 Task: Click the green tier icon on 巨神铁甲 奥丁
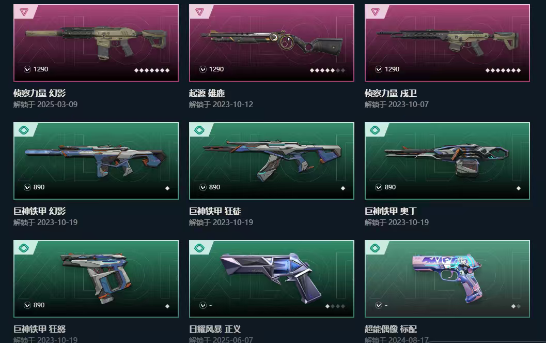coord(375,130)
